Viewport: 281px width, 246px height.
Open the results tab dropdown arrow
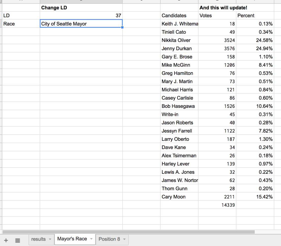[50, 239]
